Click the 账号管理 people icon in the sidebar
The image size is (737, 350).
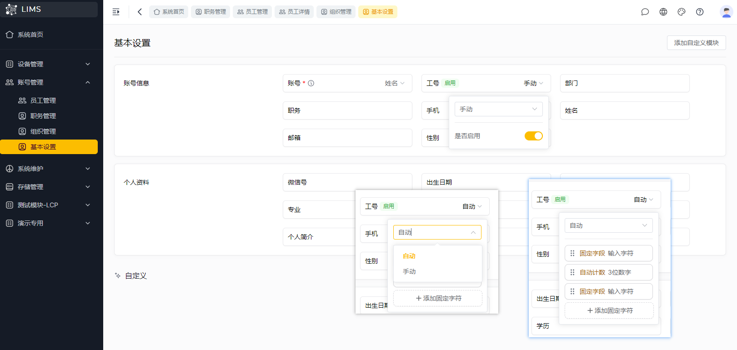click(10, 82)
